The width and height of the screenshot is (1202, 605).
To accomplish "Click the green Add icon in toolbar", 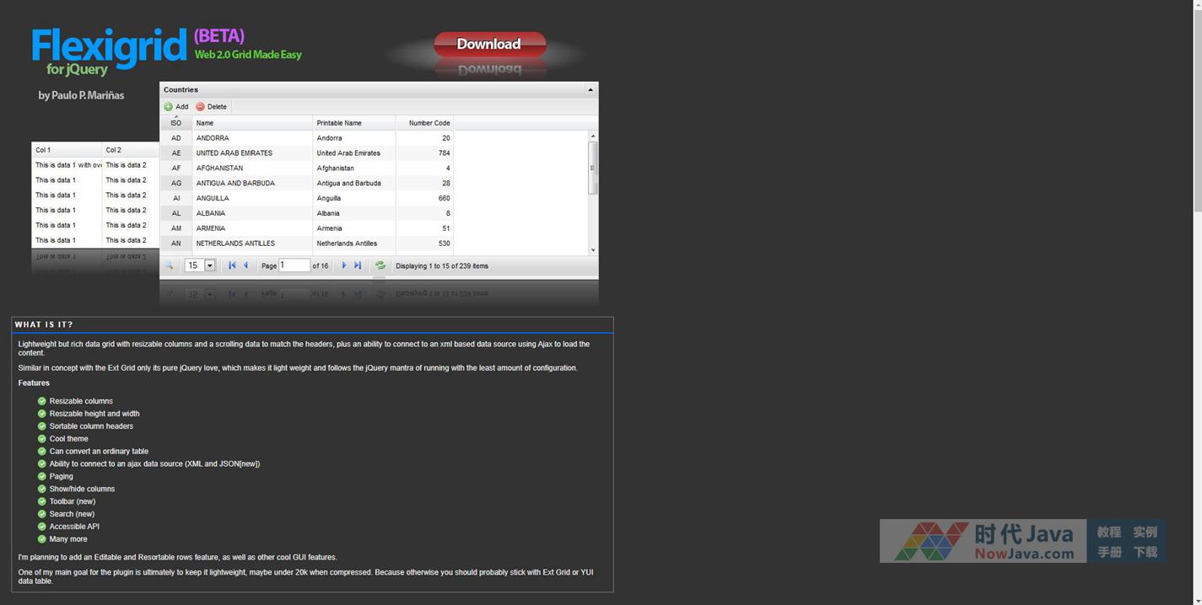I will (x=169, y=107).
